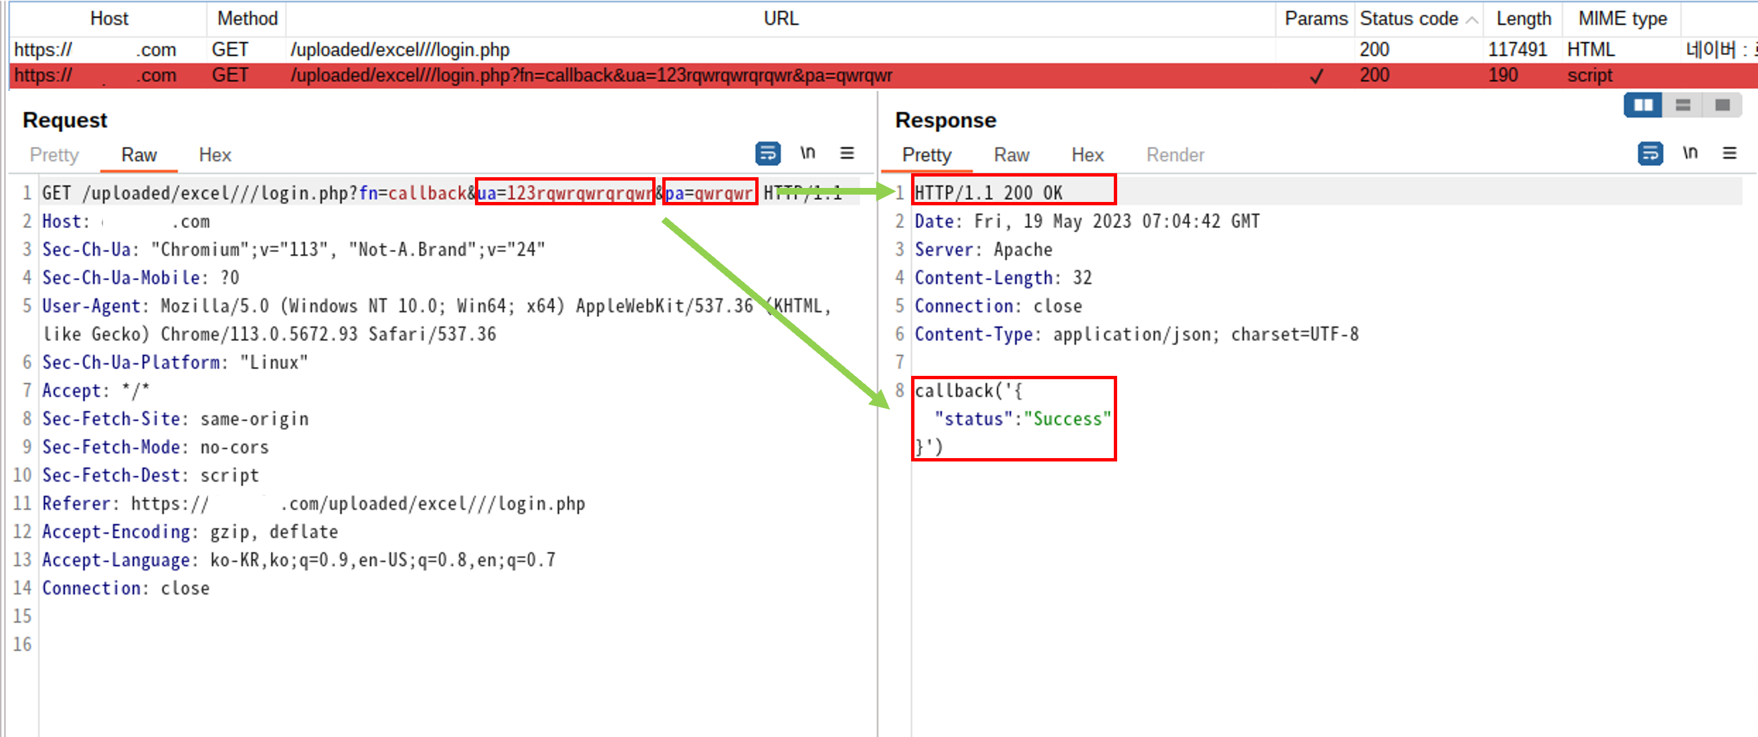
Task: Sort table by MIME type column
Action: tap(1622, 19)
